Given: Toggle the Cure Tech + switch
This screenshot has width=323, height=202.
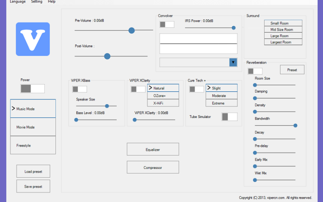Looking at the screenshot, I should 197,89.
